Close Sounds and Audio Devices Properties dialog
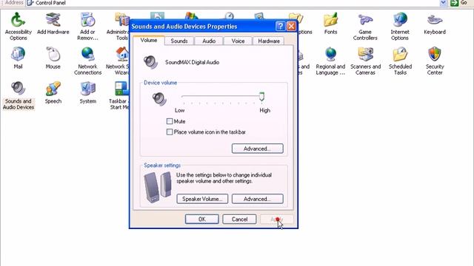The width and height of the screenshot is (474, 266). tap(291, 27)
